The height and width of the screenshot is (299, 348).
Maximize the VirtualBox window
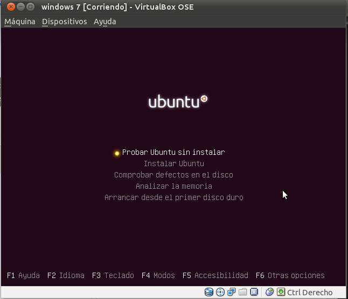(x=30, y=7)
